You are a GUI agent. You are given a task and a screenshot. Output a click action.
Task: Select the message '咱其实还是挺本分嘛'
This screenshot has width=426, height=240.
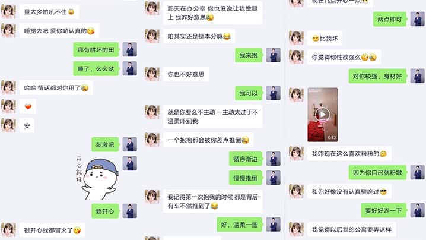199,36
